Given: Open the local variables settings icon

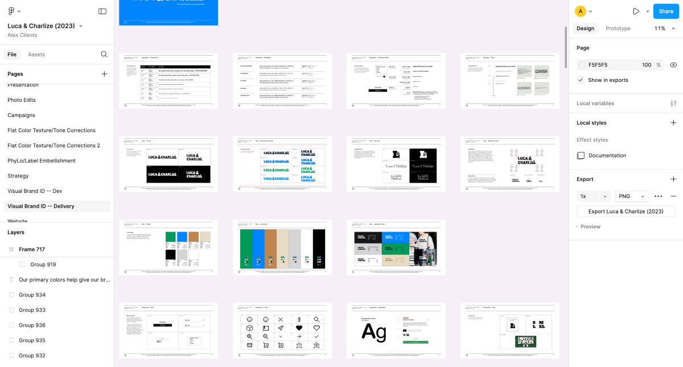Looking at the screenshot, I should click(x=673, y=104).
